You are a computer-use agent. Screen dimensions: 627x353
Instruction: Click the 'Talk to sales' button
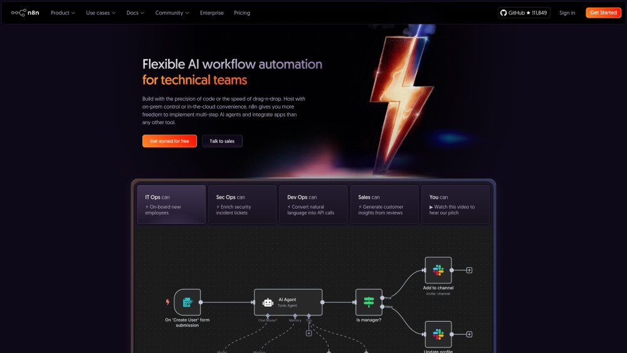click(x=222, y=141)
